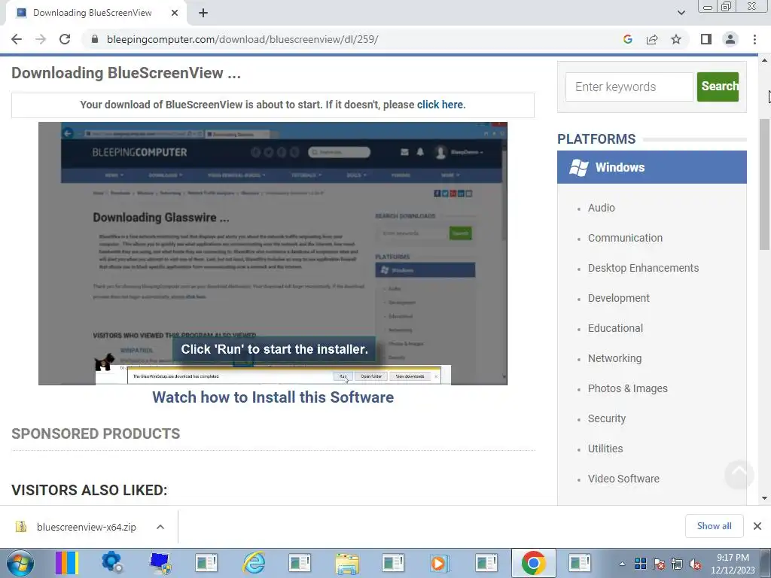Open the Windows Start menu
771x578 pixels.
coord(20,563)
